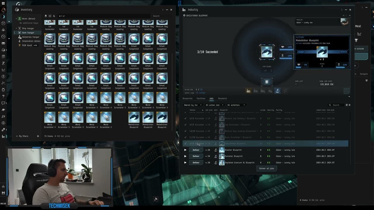The height and width of the screenshot is (210, 374).
Task: Select the PLEX Vault tree entry
Action: [x=28, y=45]
